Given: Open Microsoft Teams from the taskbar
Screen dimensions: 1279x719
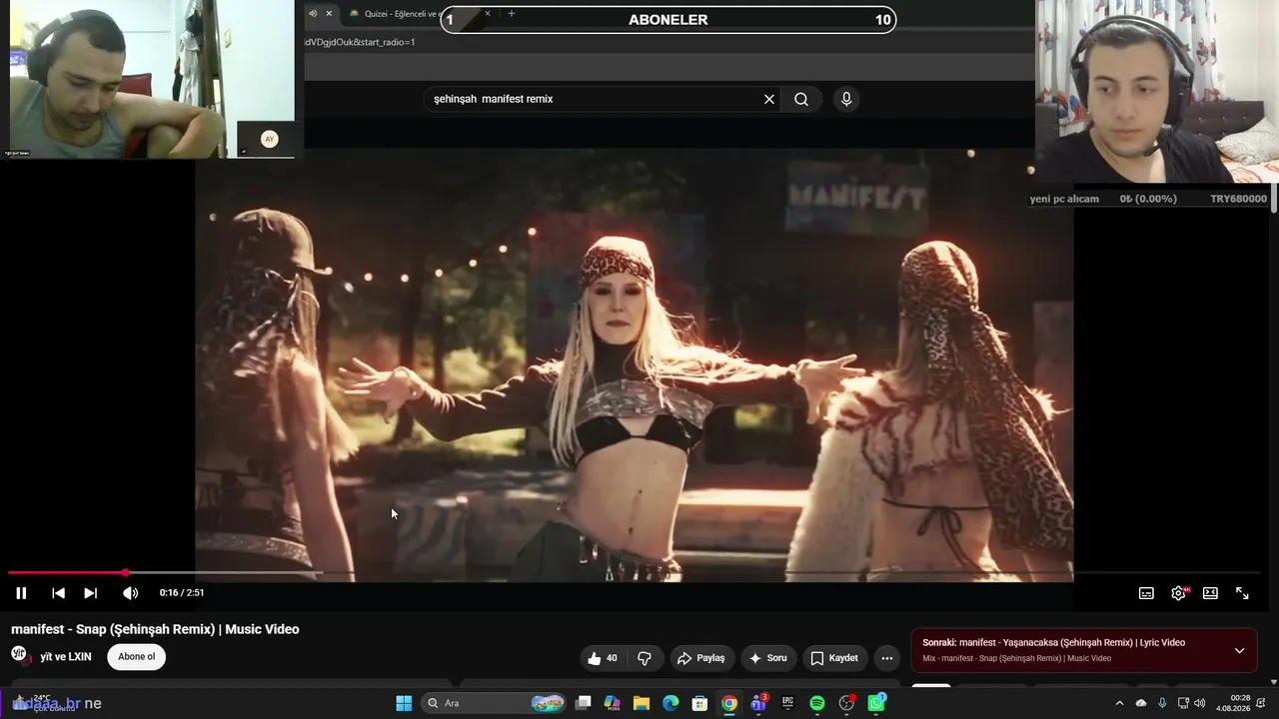Looking at the screenshot, I should (758, 703).
